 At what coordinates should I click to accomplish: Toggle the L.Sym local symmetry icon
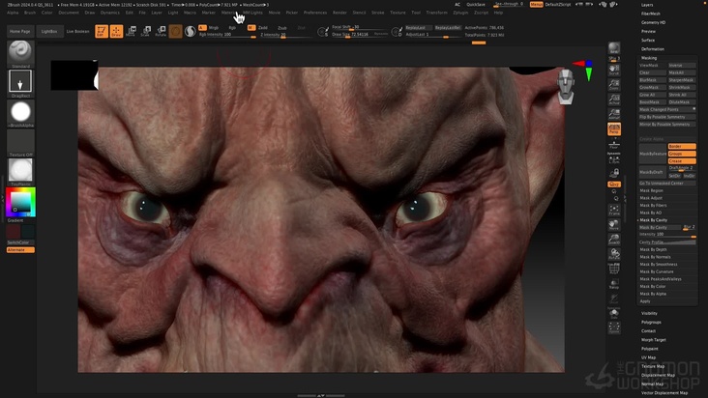coord(614,158)
